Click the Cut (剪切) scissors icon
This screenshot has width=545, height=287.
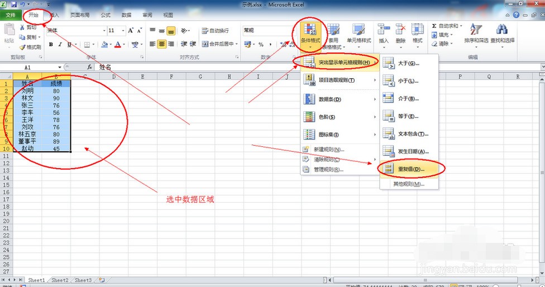(22, 27)
